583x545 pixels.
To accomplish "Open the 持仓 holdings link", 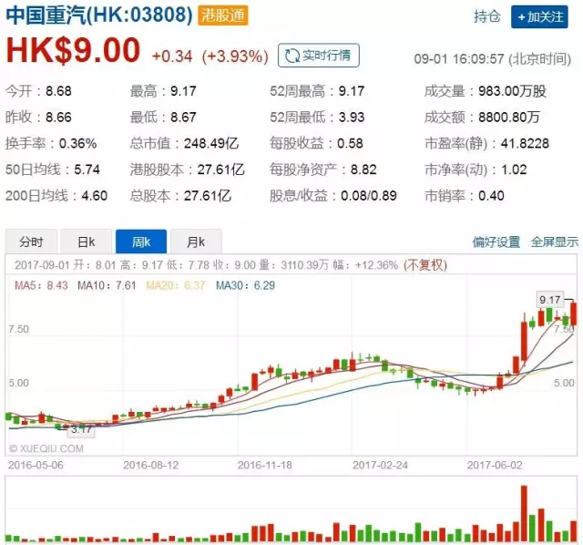I will 487,16.
